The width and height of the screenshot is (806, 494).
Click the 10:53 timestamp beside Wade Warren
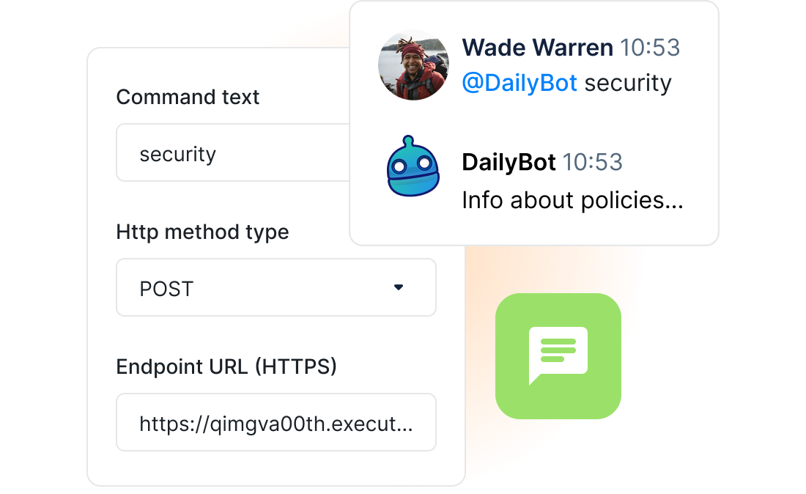[650, 48]
